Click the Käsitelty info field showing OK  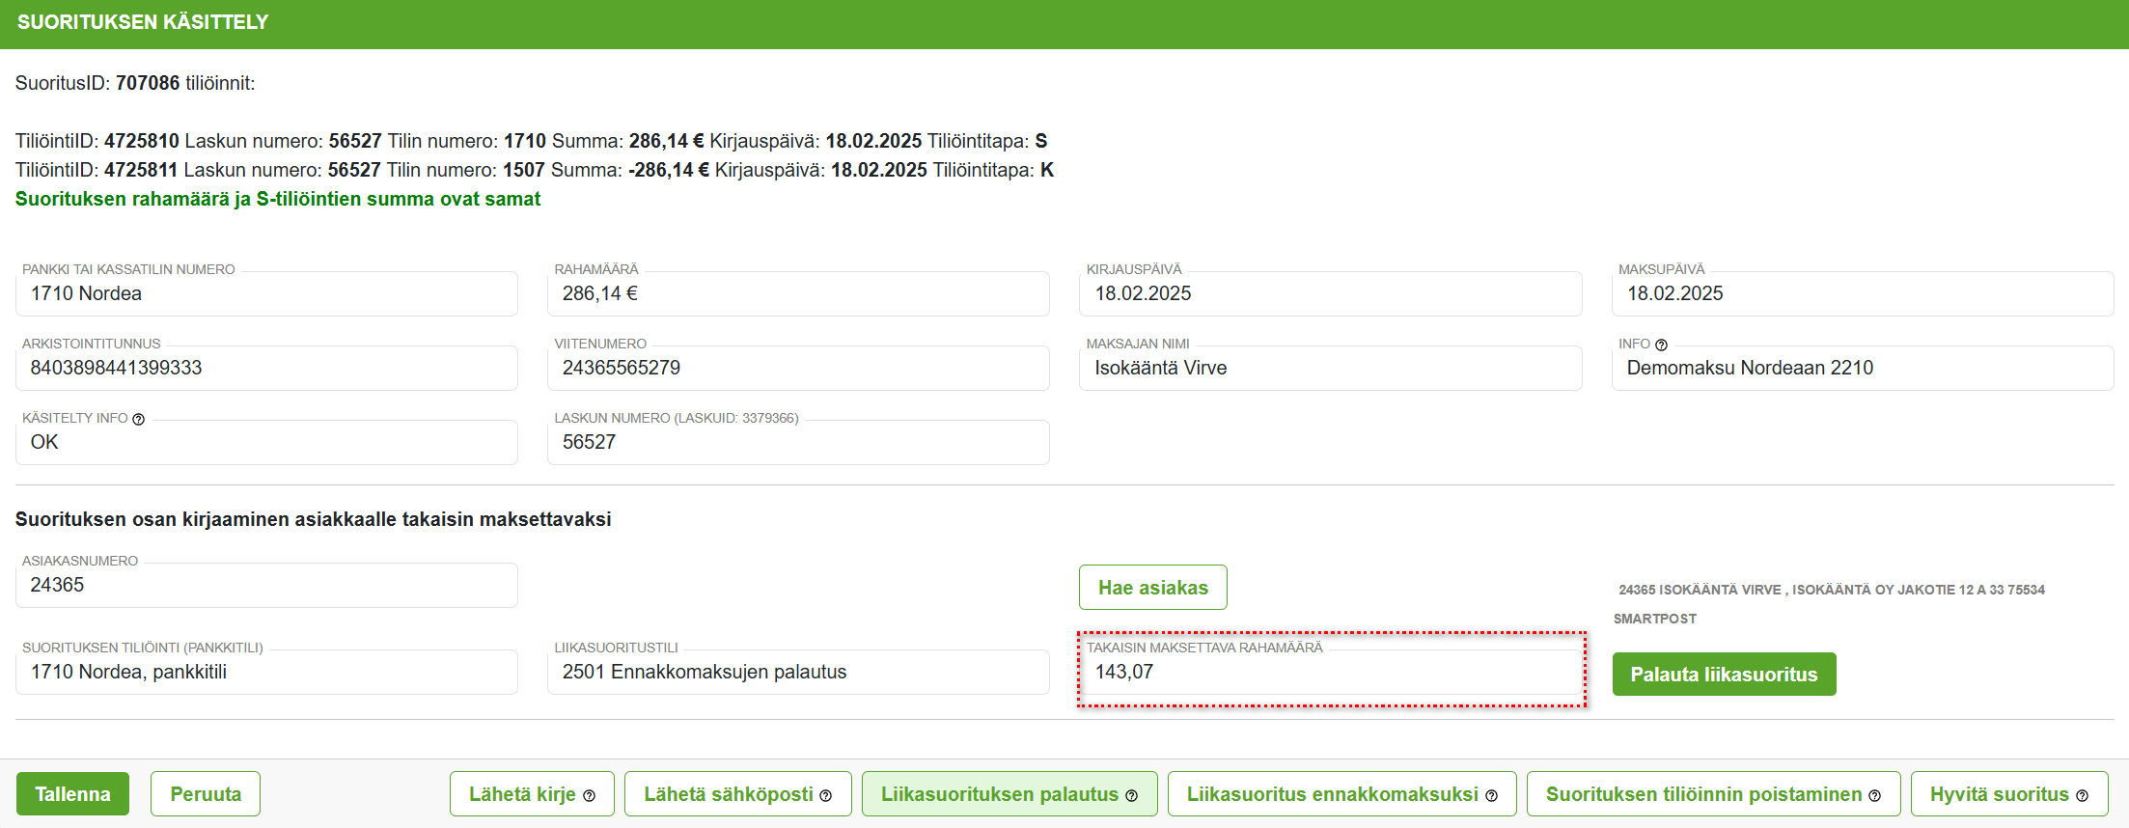[x=266, y=442]
